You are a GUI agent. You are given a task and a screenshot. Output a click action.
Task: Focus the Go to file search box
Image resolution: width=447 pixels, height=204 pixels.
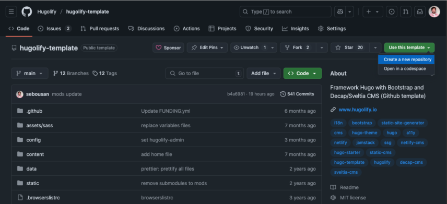[204, 73]
